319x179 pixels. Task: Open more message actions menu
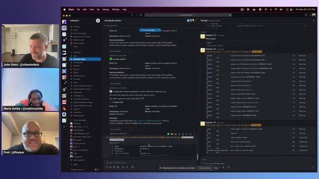[194, 134]
